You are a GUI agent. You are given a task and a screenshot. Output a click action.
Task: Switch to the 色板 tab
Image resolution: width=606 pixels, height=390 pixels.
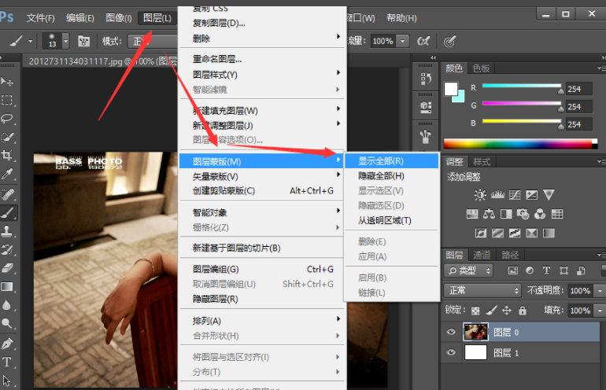481,68
